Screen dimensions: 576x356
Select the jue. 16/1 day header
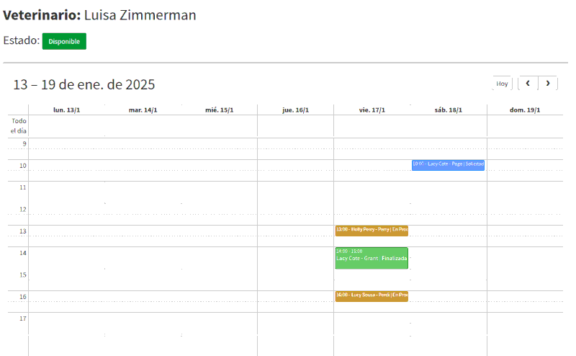point(295,110)
